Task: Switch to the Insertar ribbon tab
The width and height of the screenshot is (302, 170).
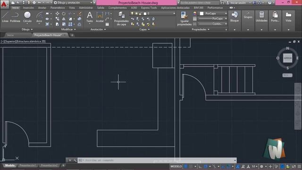Action: 28,8
